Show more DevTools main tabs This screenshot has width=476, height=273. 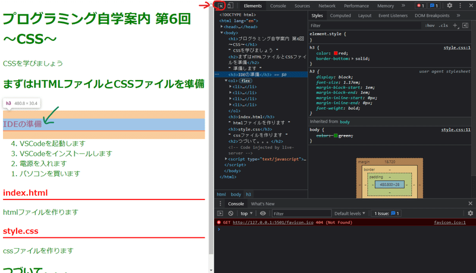403,5
